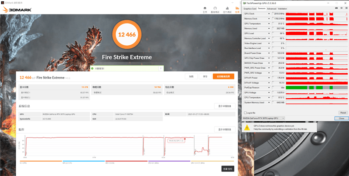Click the combined score 6 350
The image size is (349, 176).
coord(231,87)
